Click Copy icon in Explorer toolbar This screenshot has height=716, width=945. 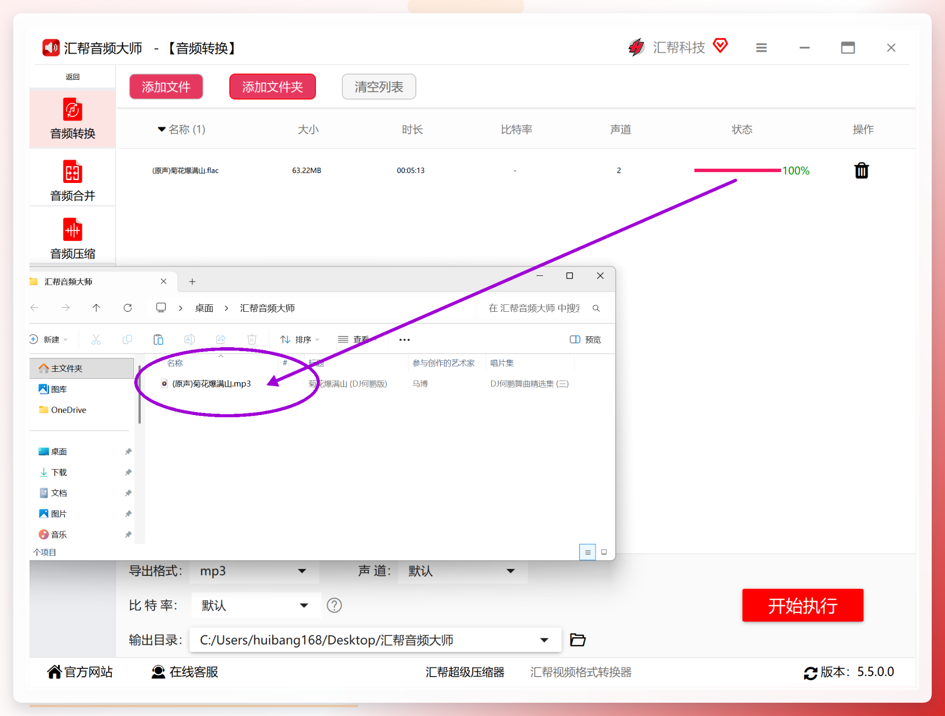[127, 339]
